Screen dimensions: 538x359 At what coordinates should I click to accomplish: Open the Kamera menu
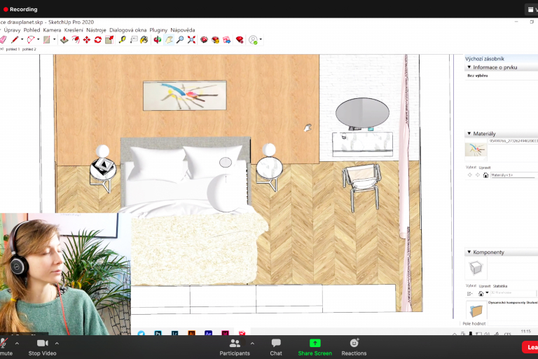pos(52,30)
